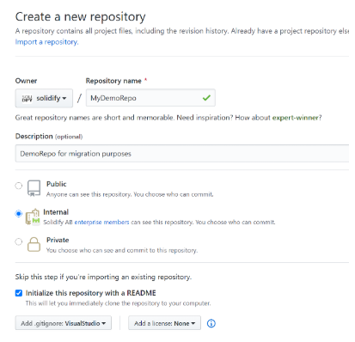Image resolution: width=355 pixels, height=342 pixels.
Task: Select the Internal radio button
Action: click(x=19, y=213)
